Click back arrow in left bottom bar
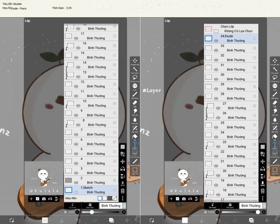 128,220
